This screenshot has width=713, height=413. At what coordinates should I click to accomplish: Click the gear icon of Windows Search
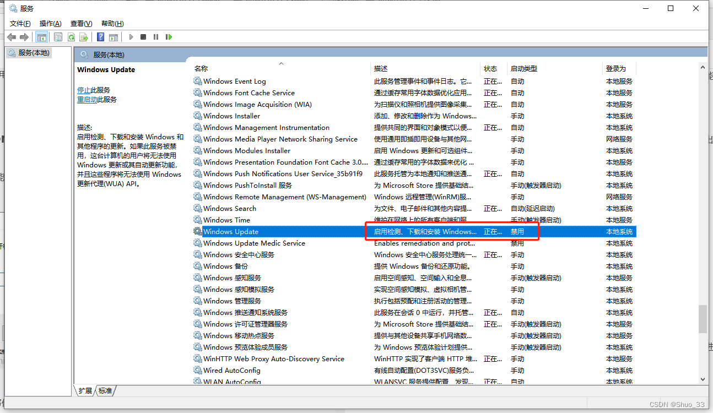(x=198, y=208)
